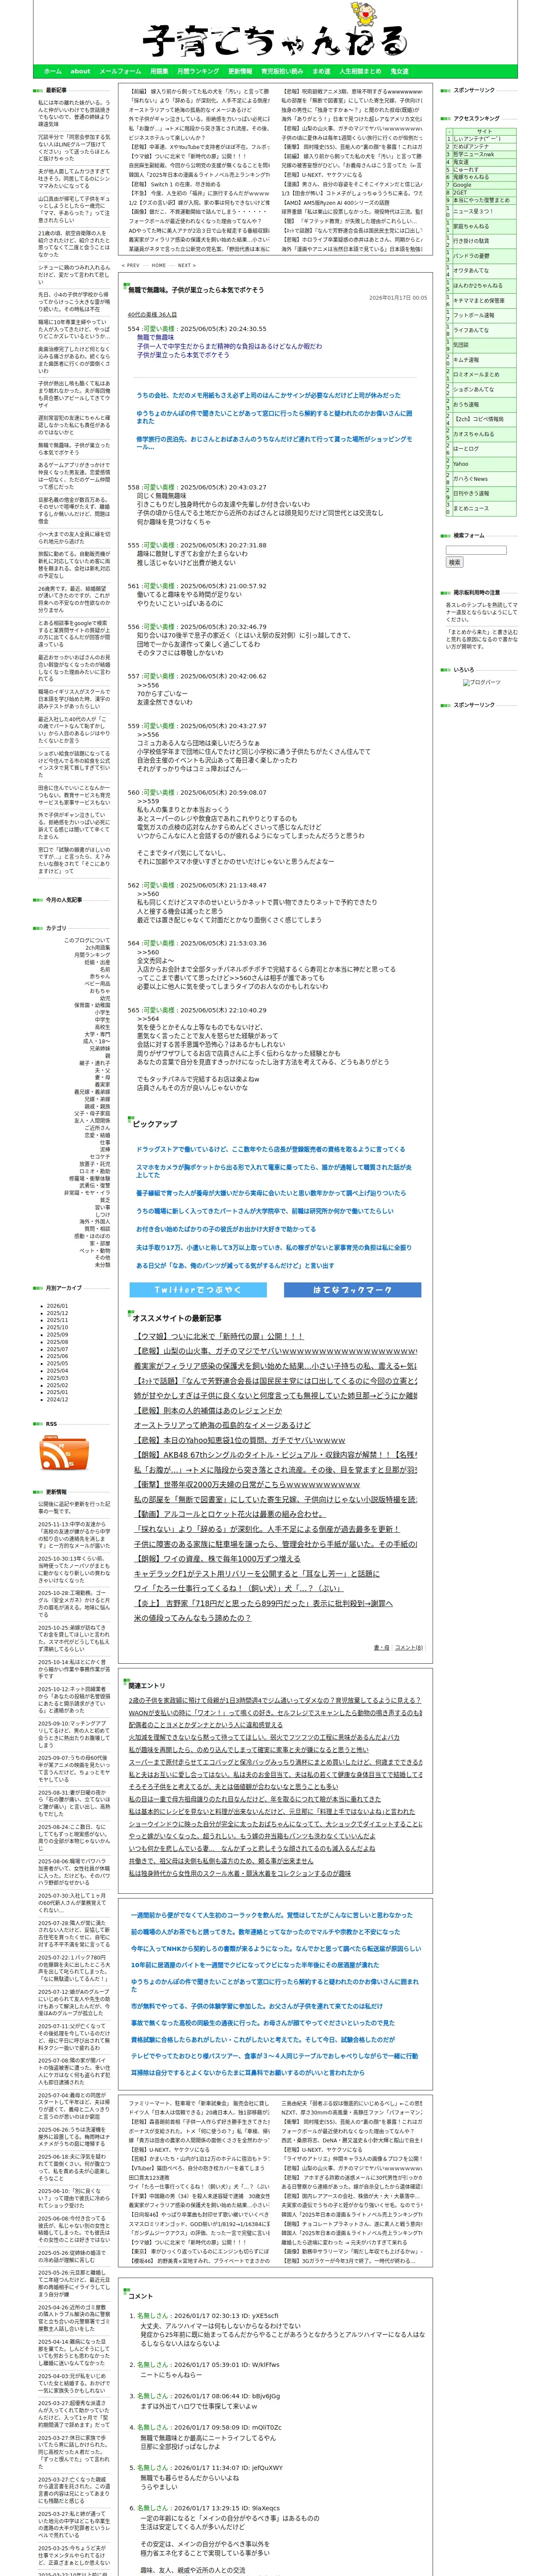Image resolution: width=551 pixels, height=2576 pixels.
Task: Open category 恋愛・結婚
Action: pos(97,1135)
